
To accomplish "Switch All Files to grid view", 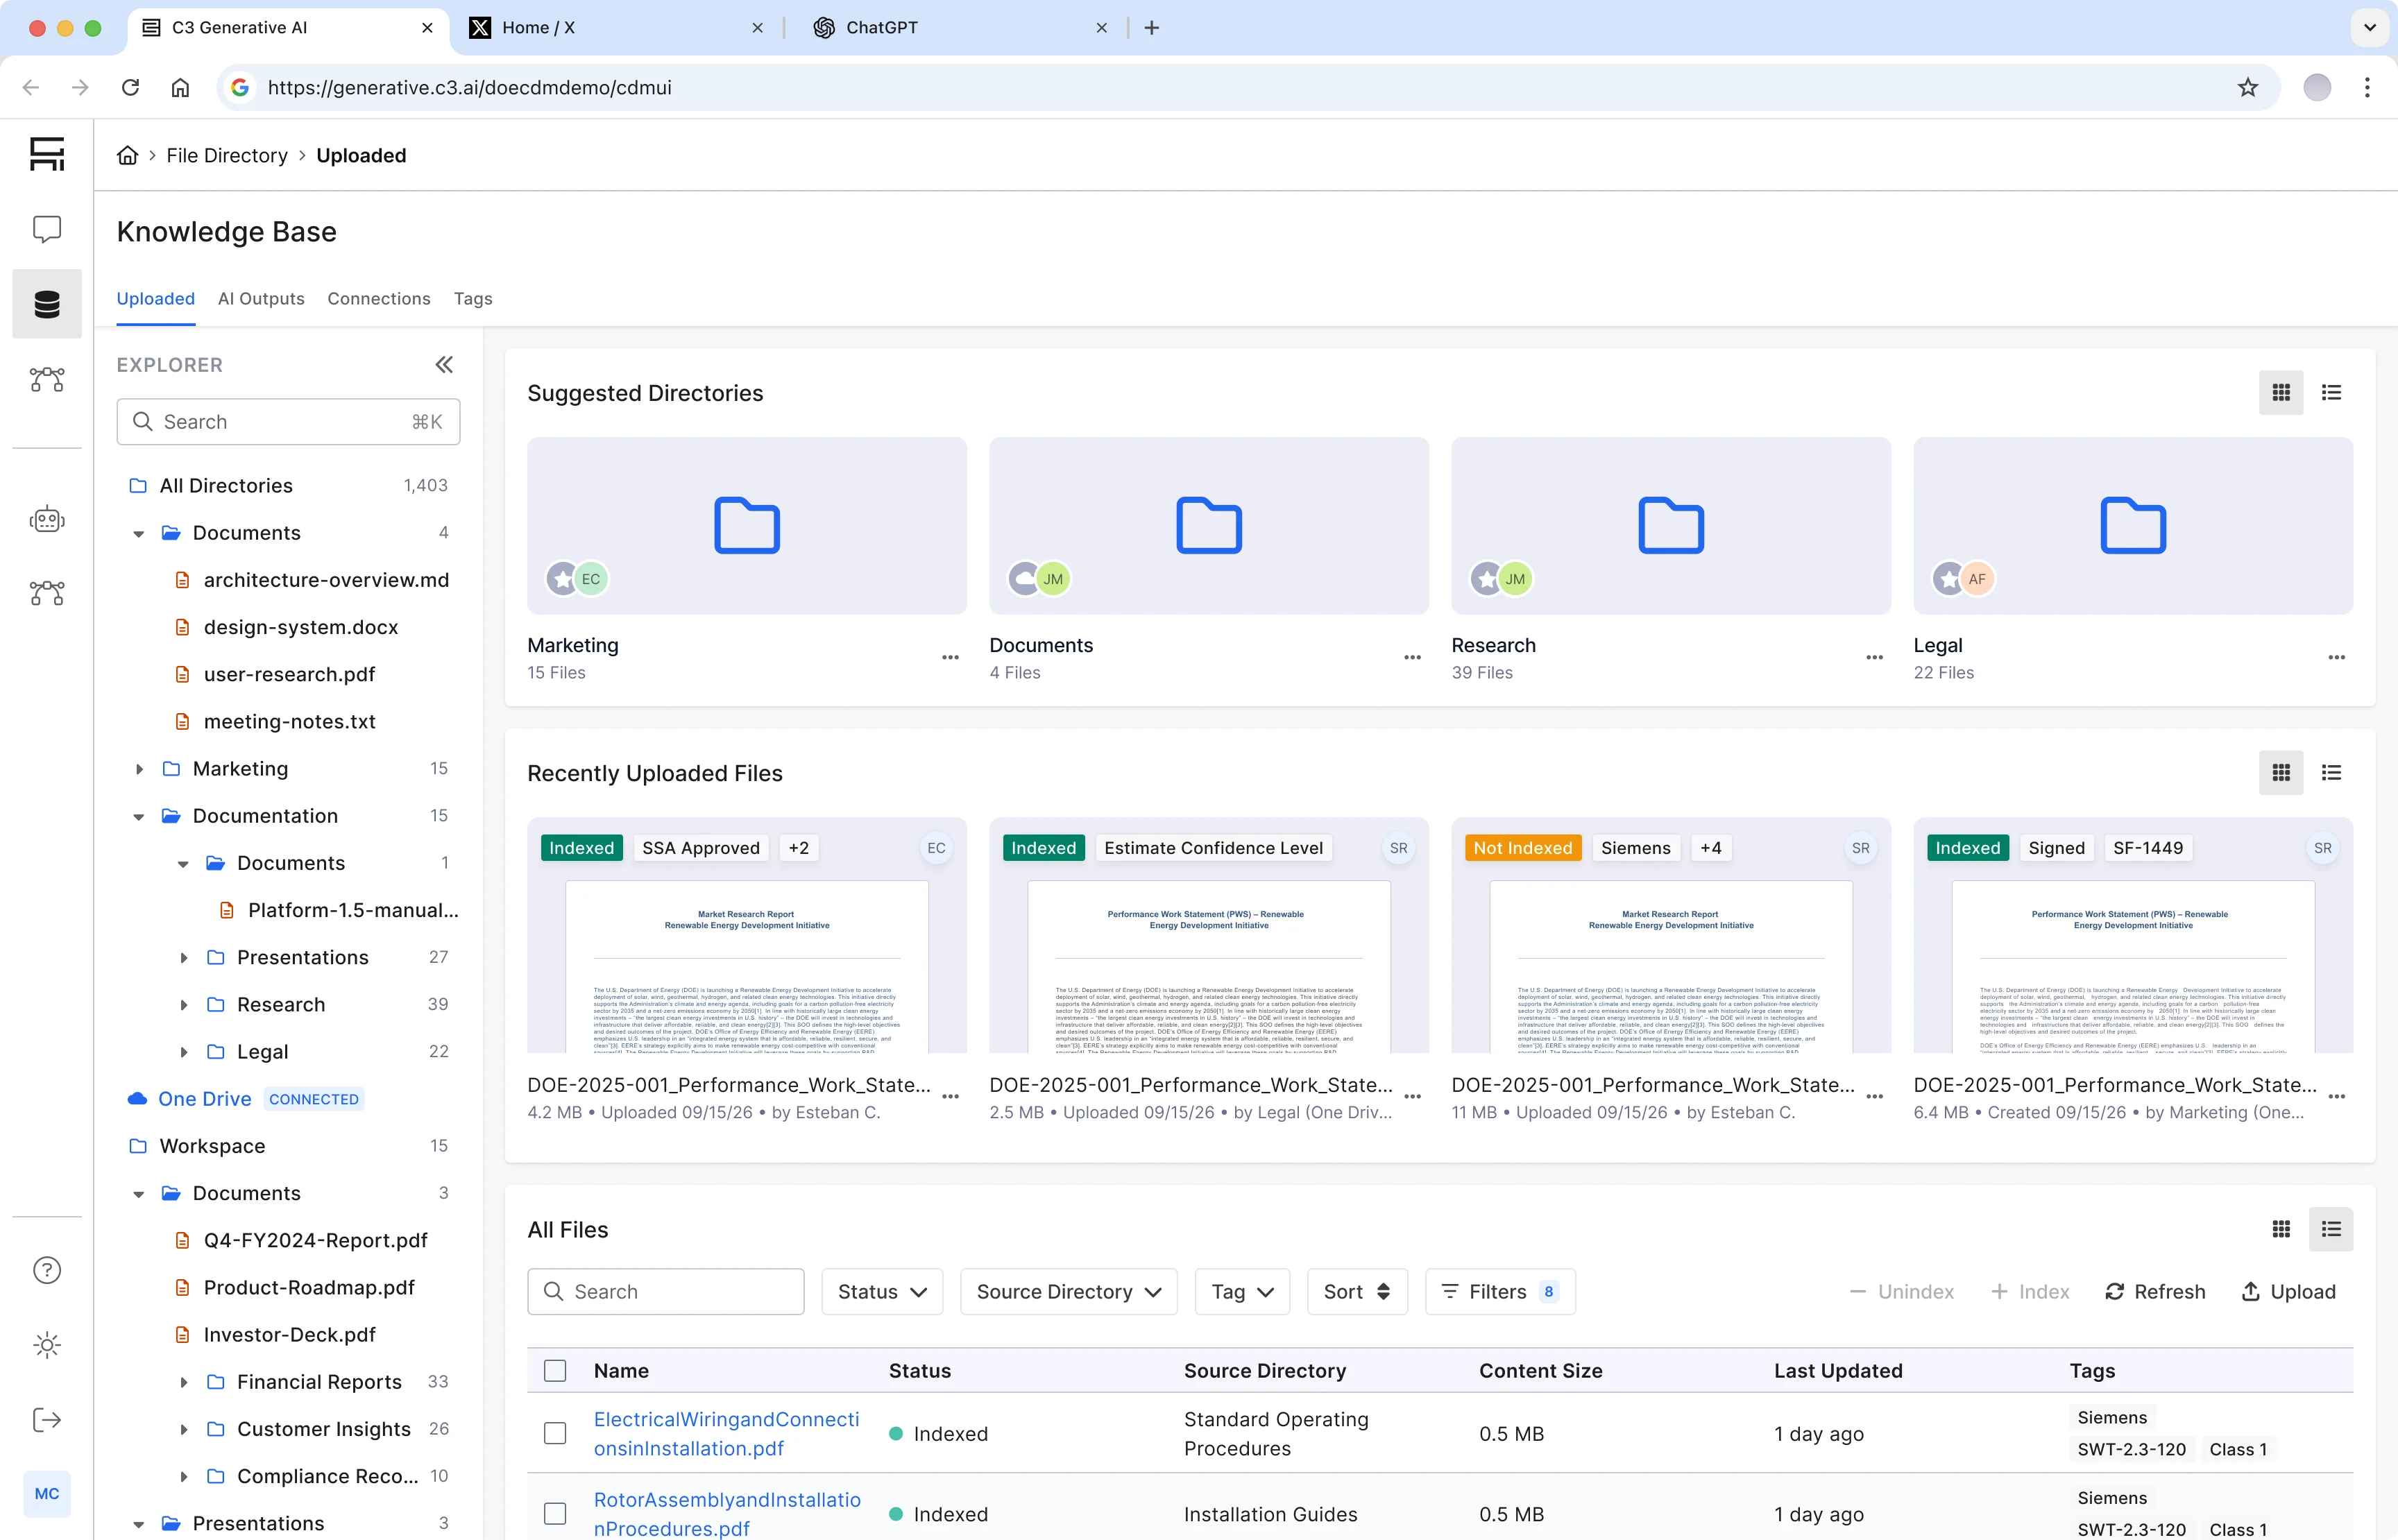I will 2281,1229.
